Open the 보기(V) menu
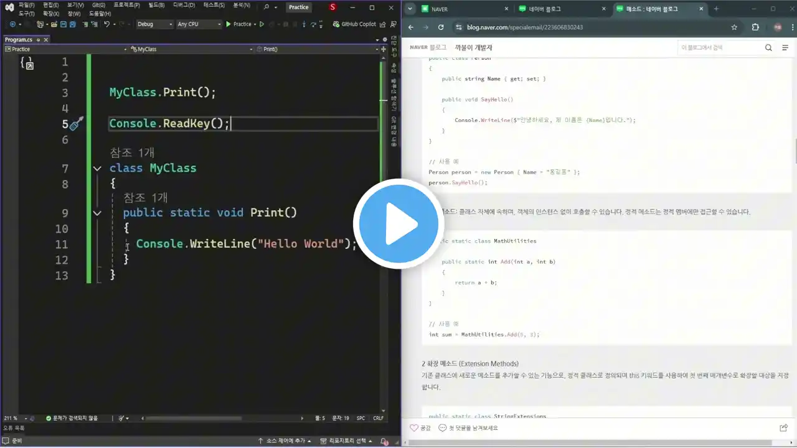Image resolution: width=797 pixels, height=448 pixels. (75, 6)
